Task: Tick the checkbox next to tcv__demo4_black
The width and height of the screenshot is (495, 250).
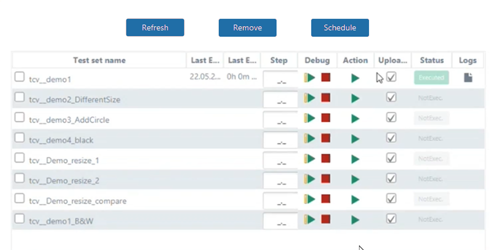Action: (x=19, y=138)
